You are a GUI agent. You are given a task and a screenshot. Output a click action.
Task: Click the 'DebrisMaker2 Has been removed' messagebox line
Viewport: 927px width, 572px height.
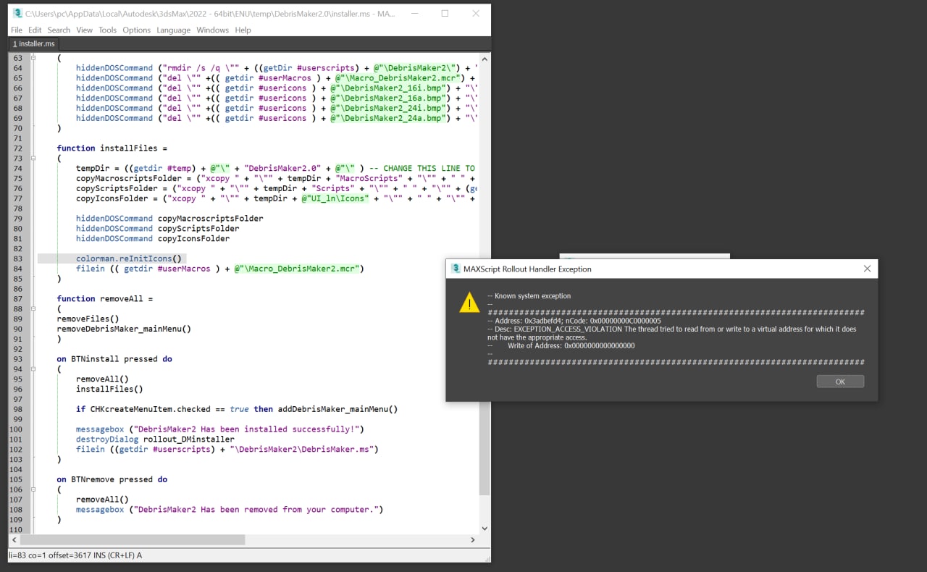point(230,509)
